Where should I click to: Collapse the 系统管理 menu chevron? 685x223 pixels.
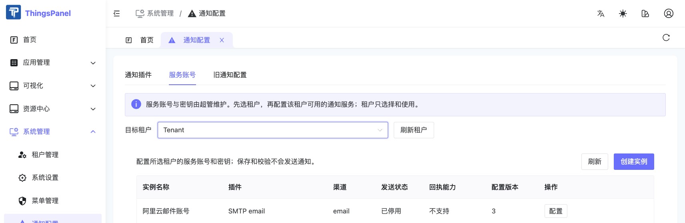point(93,132)
